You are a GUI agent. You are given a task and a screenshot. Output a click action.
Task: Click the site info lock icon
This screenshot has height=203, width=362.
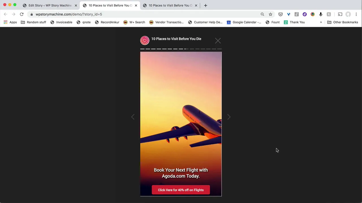tap(32, 14)
